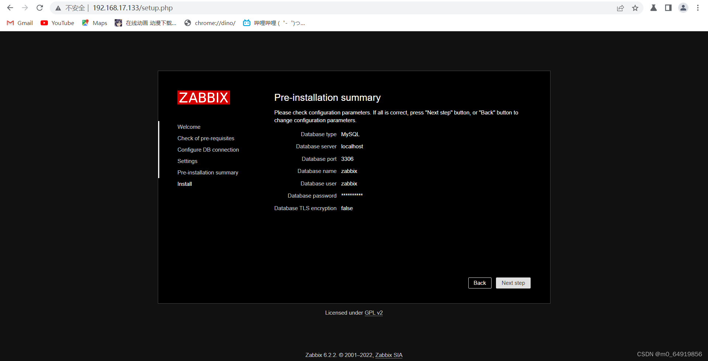Select Install step in sidebar

click(x=184, y=184)
